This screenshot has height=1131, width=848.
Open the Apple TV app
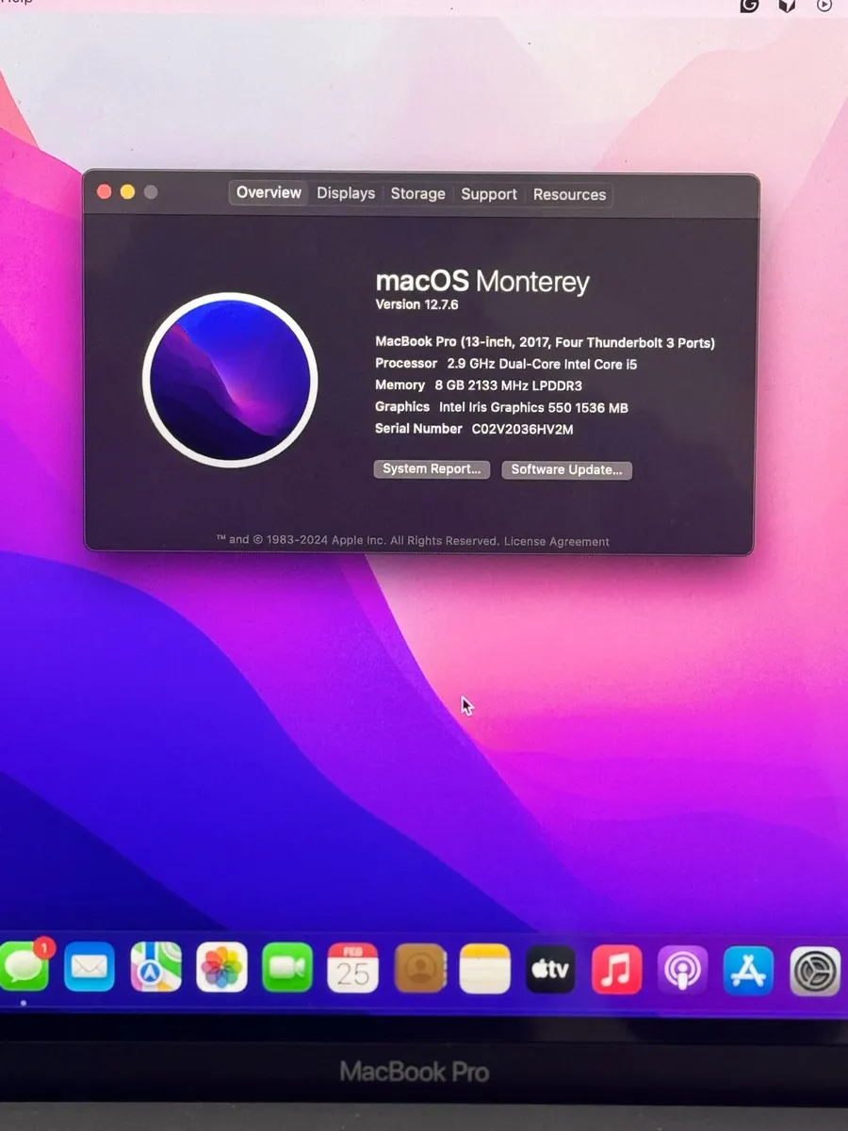[x=550, y=968]
